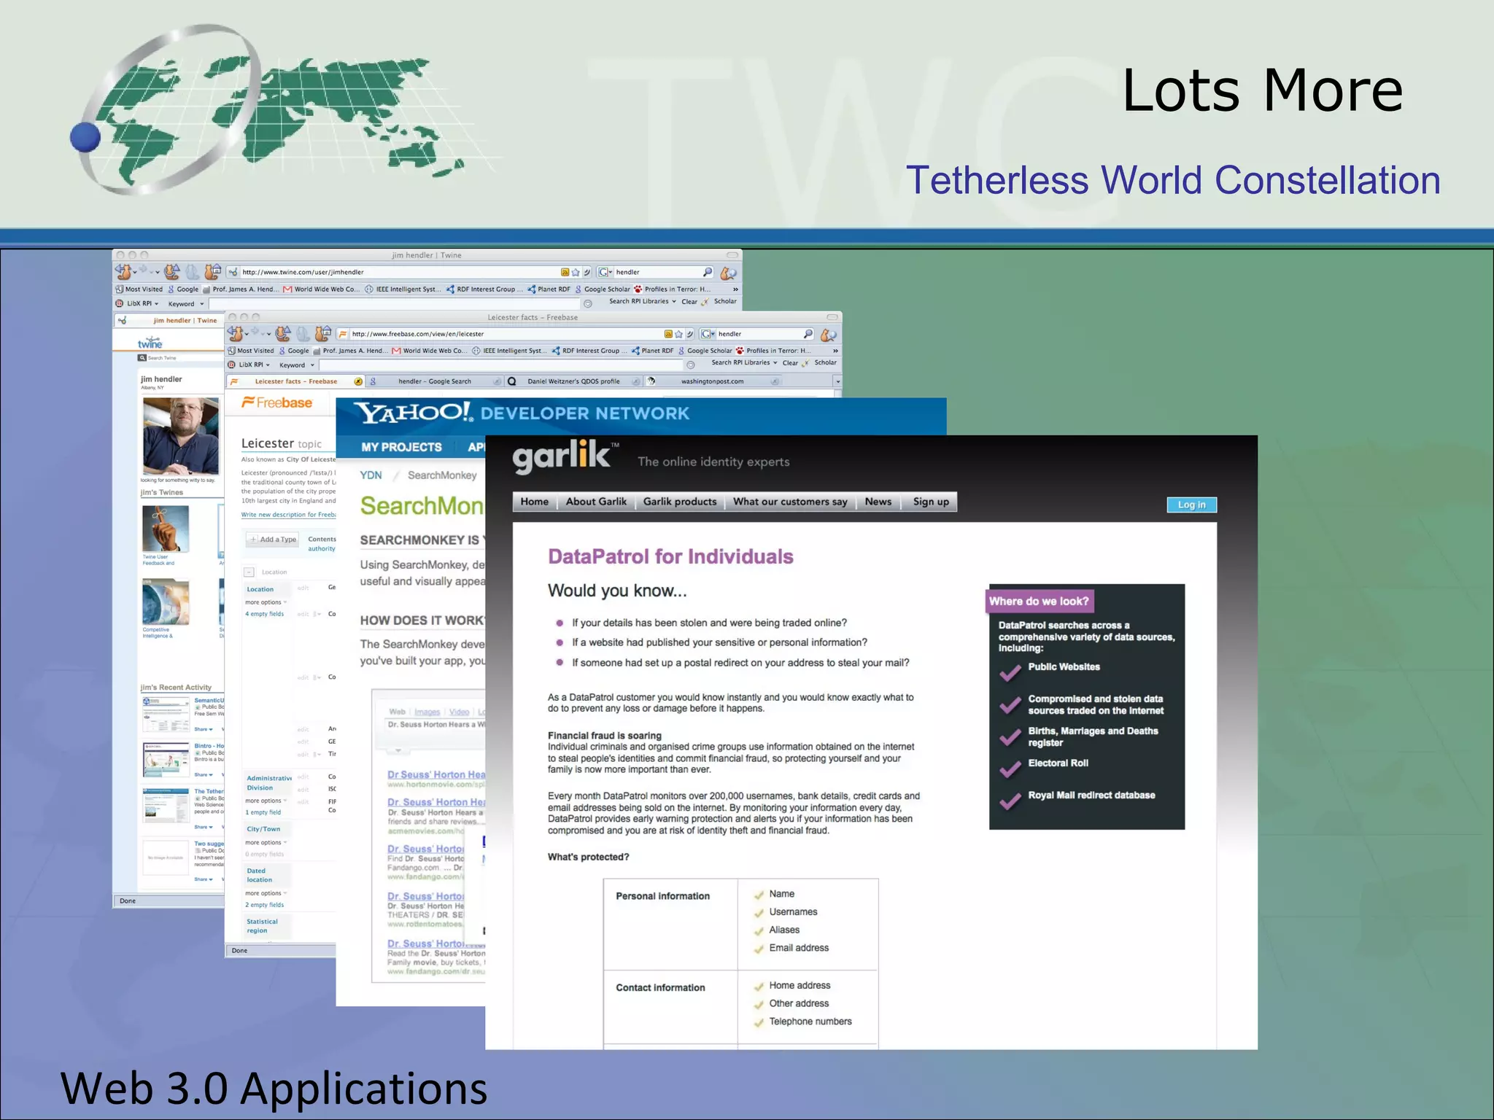Click jim hendler's profile photo in Twine

click(181, 436)
